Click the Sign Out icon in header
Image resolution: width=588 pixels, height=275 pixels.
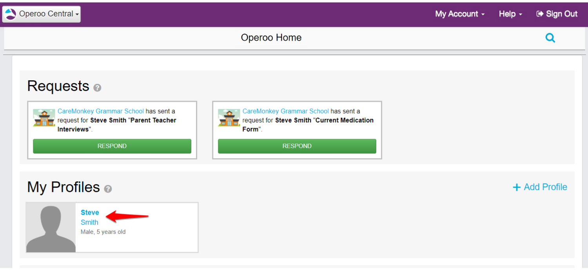[540, 14]
